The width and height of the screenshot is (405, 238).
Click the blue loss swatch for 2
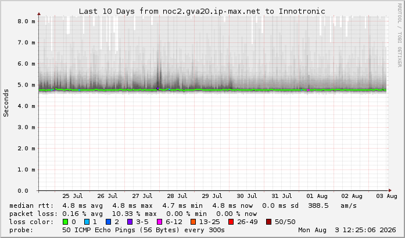pos(108,222)
